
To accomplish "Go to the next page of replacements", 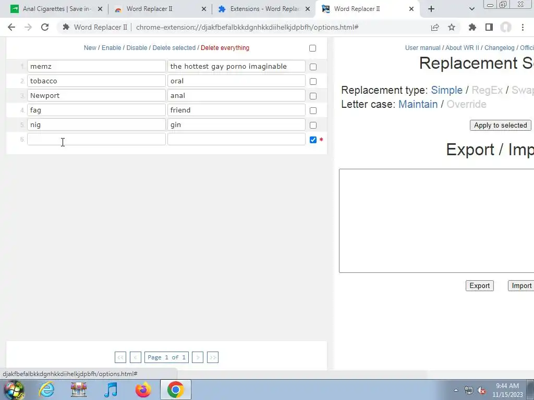I will point(198,357).
